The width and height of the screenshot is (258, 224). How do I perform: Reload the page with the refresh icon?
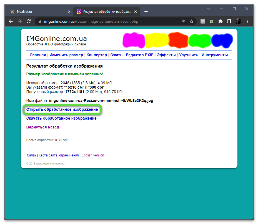(x=28, y=21)
